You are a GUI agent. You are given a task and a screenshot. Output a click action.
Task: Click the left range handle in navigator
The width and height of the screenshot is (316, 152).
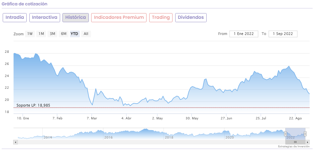click(x=285, y=134)
